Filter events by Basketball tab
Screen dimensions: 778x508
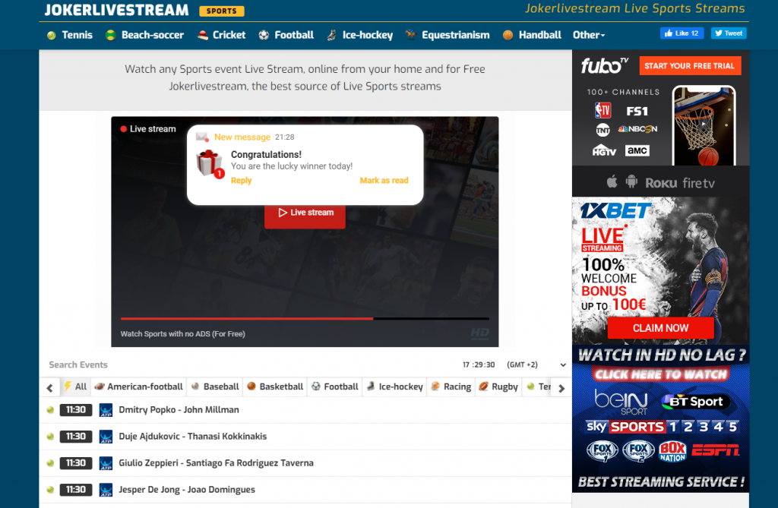275,387
